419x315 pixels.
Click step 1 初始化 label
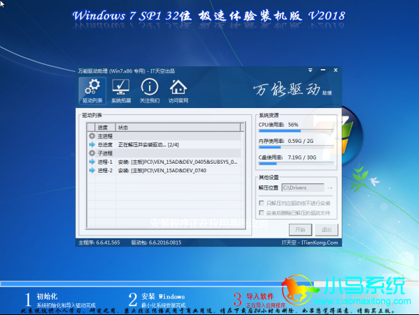pos(47,297)
